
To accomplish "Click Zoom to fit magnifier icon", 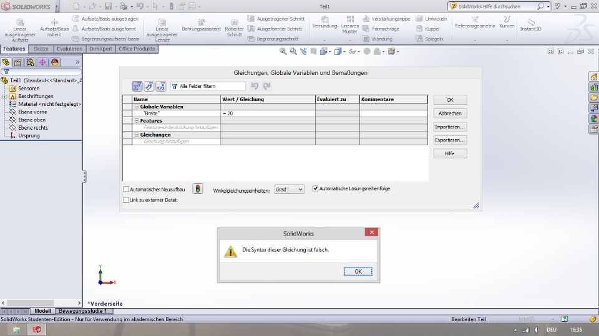I will (x=283, y=51).
